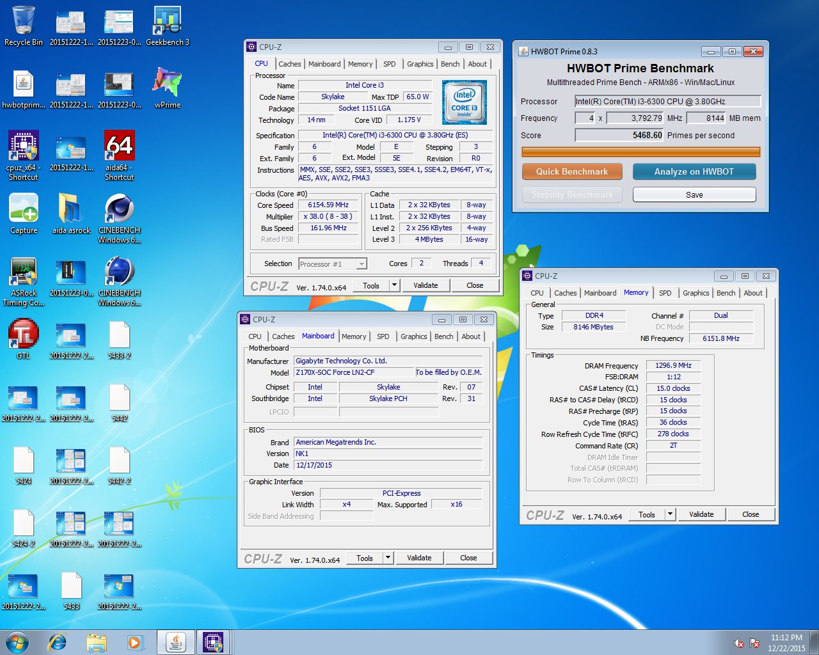Click Tools button in Mainboard window
The height and width of the screenshot is (655, 819).
[x=365, y=558]
